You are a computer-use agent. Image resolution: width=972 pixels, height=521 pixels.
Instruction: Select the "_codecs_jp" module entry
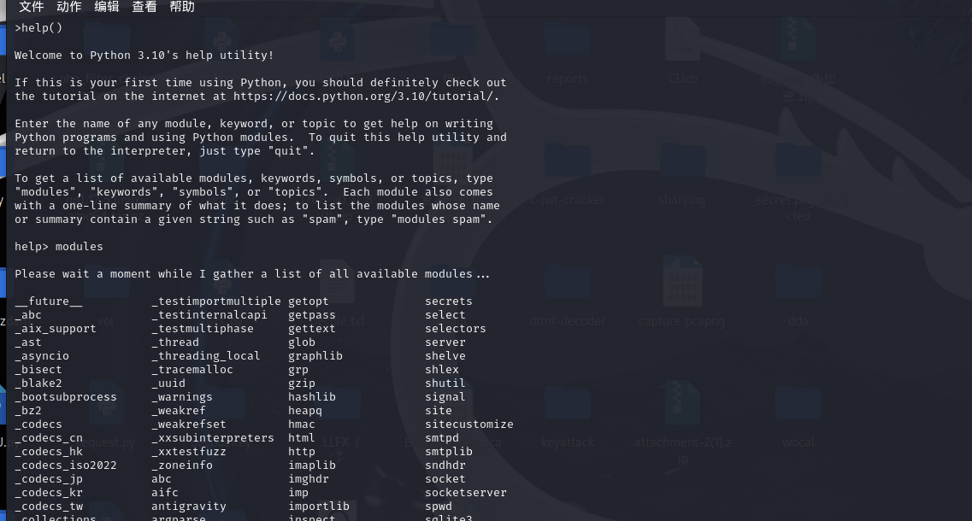pyautogui.click(x=49, y=479)
